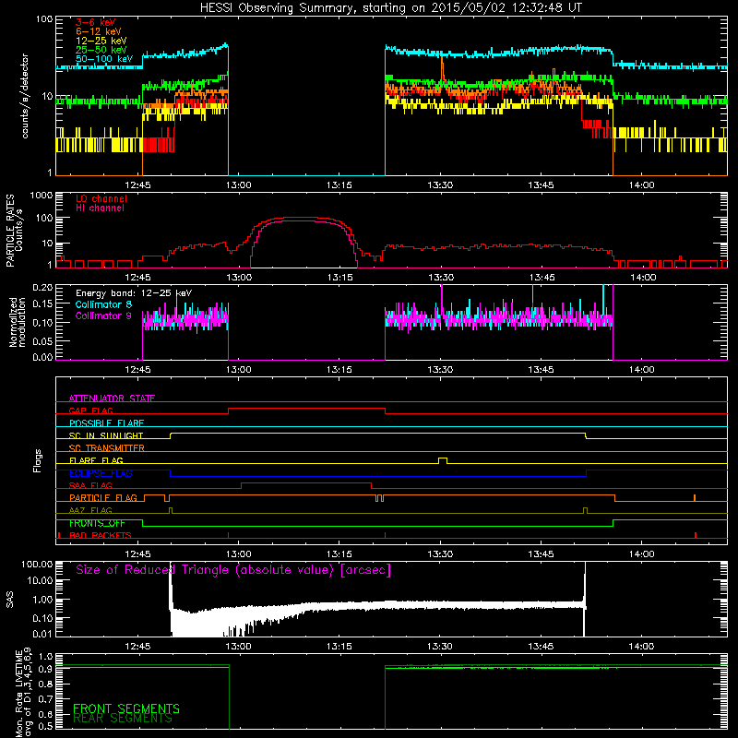
Task: Click the Flags axis label
Action: pyautogui.click(x=37, y=460)
